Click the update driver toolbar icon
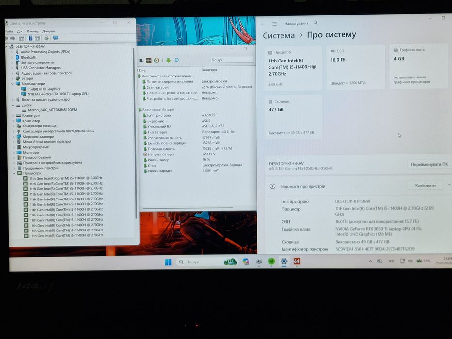 click(x=46, y=38)
